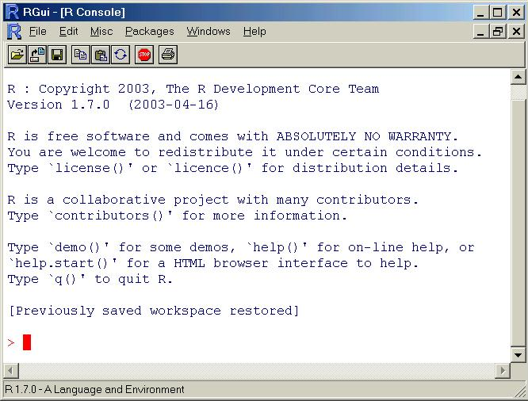Click the `contributors()' text in console
This screenshot has height=401, width=528.
coord(110,216)
